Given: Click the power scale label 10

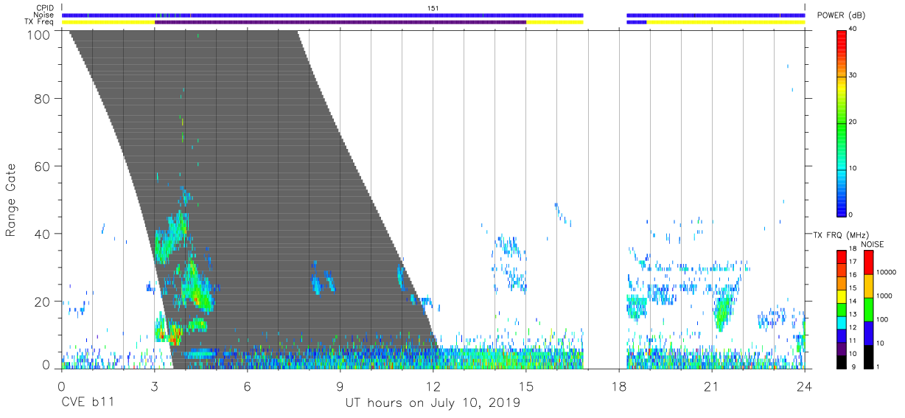Looking at the screenshot, I should tap(853, 168).
